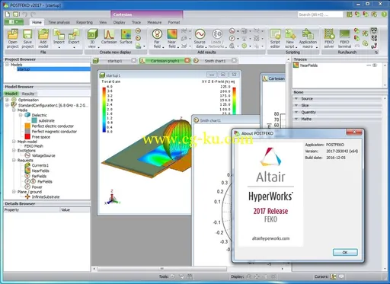The width and height of the screenshot is (390, 284).
Task: Expand the Optimisation tree node
Action: [x=7, y=100]
